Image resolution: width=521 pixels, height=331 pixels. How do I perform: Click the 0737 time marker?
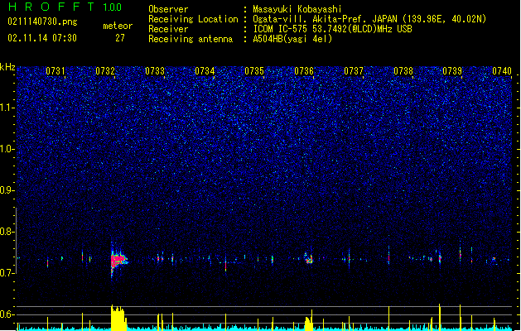point(354,71)
